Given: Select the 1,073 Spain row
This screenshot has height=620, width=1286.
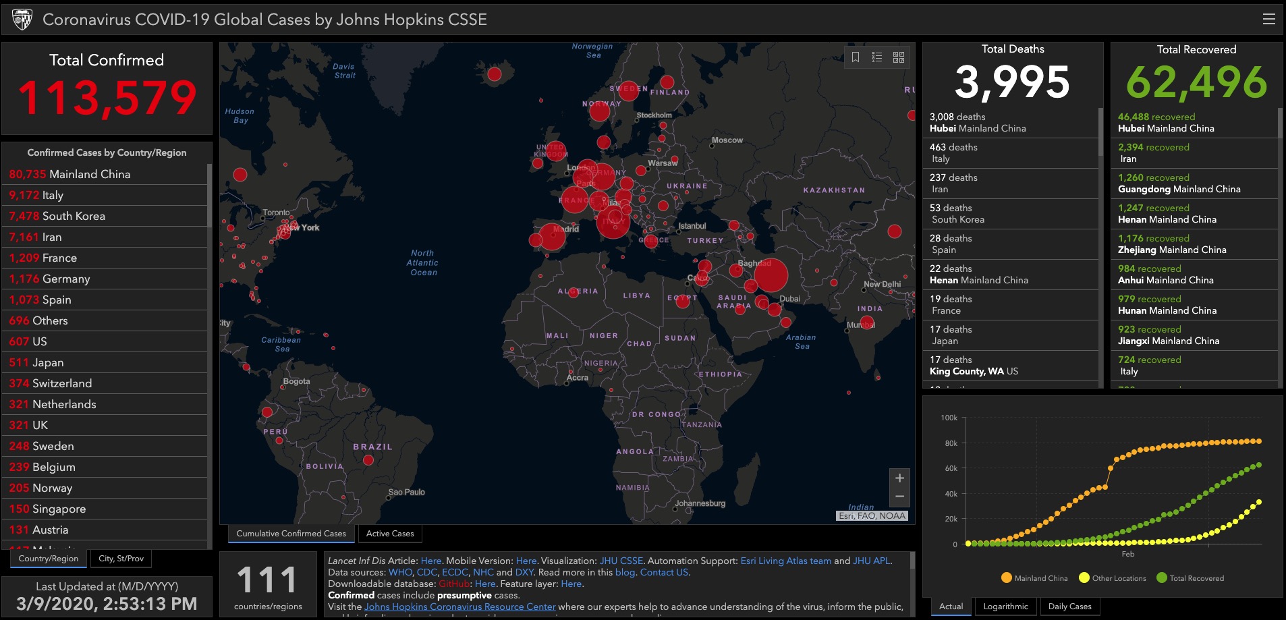Looking at the screenshot, I should (105, 300).
